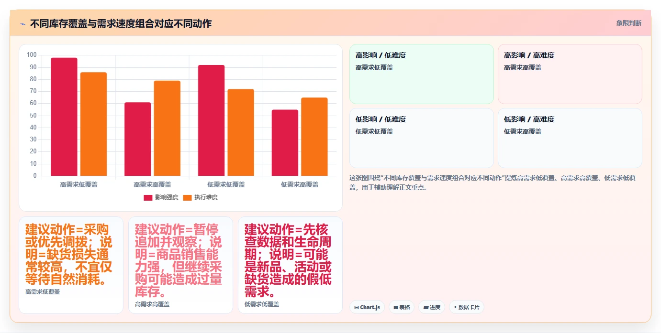The width and height of the screenshot is (661, 333).
Task: Click the 进度 tag chip
Action: (432, 307)
